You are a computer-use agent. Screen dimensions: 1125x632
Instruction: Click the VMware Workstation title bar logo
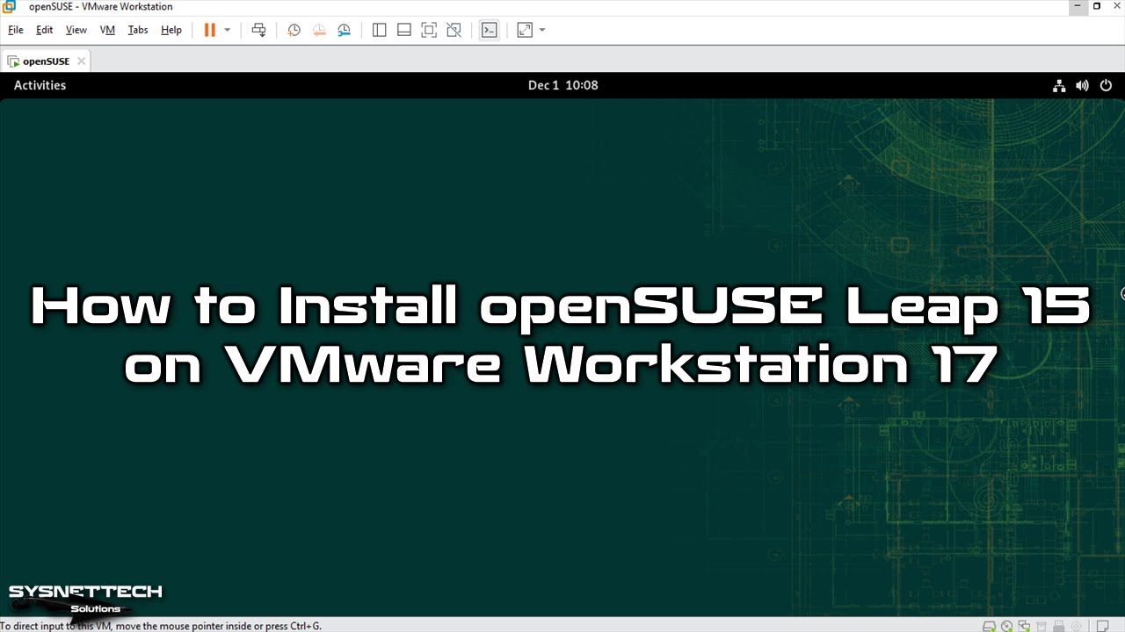click(x=10, y=7)
